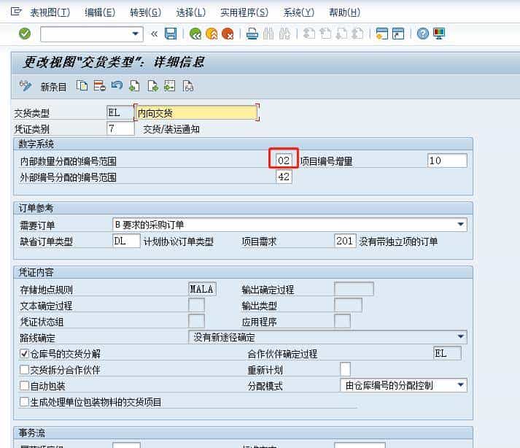Screen dimensions: 520x448
Task: Click the Delete entry icon
Action: pos(99,86)
